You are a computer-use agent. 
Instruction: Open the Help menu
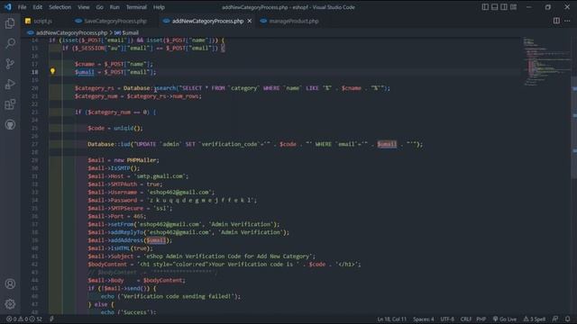pyautogui.click(x=159, y=7)
